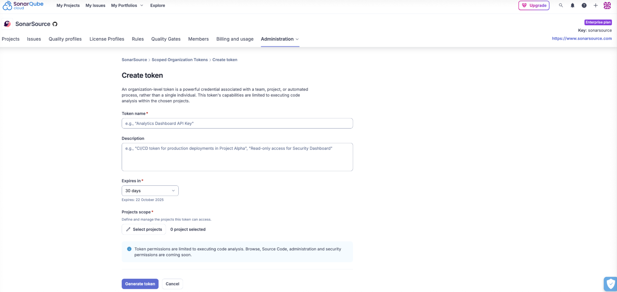Image resolution: width=617 pixels, height=292 pixels.
Task: Open the user avatar menu
Action: pos(607,6)
